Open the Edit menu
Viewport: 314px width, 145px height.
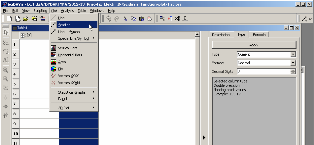click(x=15, y=11)
